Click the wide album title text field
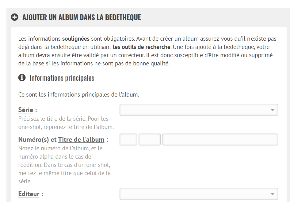This screenshot has width=290, height=202. click(220, 139)
